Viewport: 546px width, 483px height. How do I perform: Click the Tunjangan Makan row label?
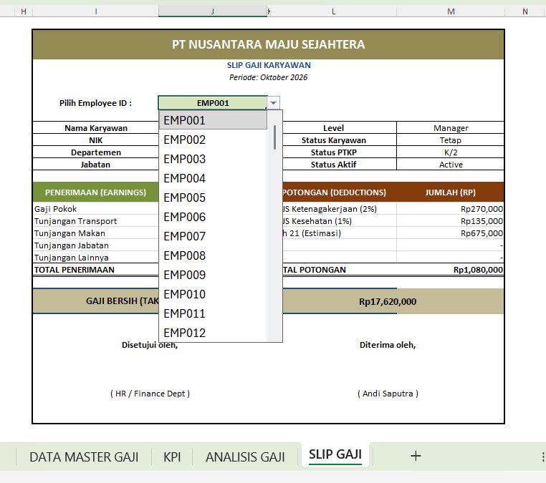pyautogui.click(x=70, y=233)
